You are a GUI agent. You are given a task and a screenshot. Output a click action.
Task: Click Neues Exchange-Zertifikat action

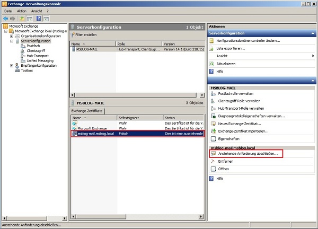pos(240,124)
